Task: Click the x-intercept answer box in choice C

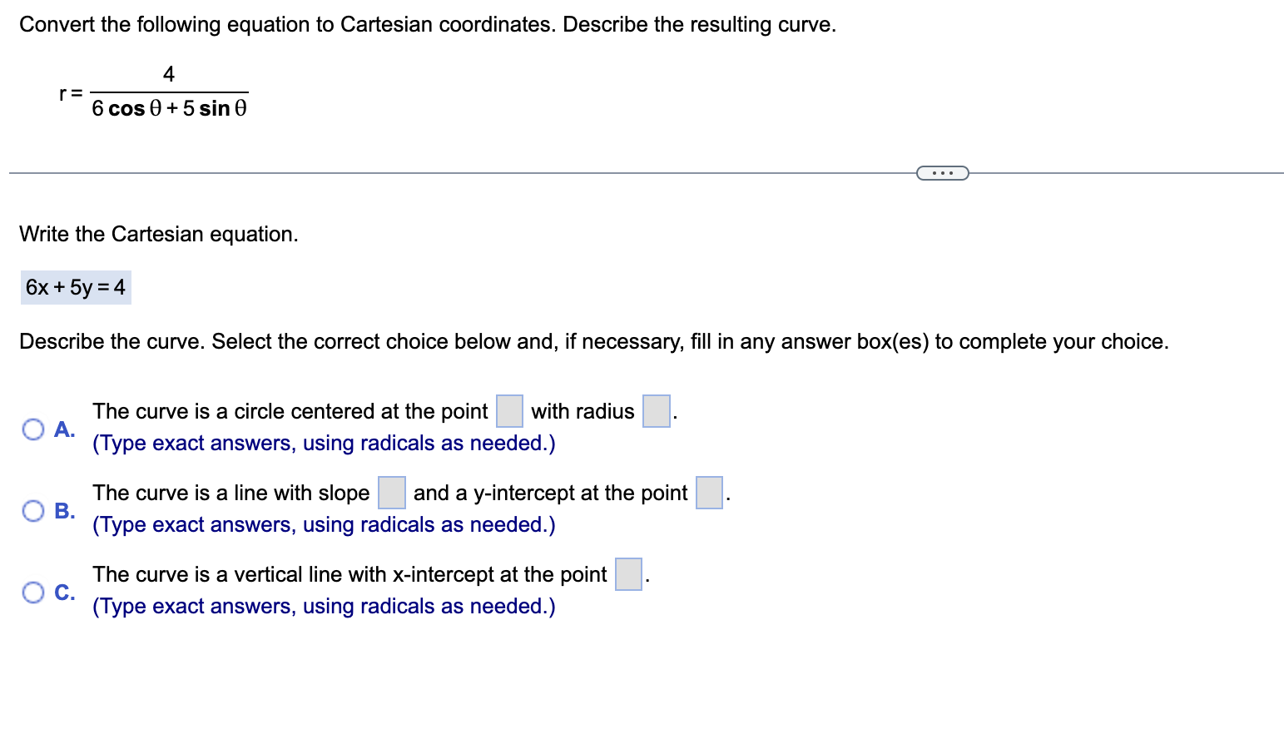Action: (x=627, y=574)
